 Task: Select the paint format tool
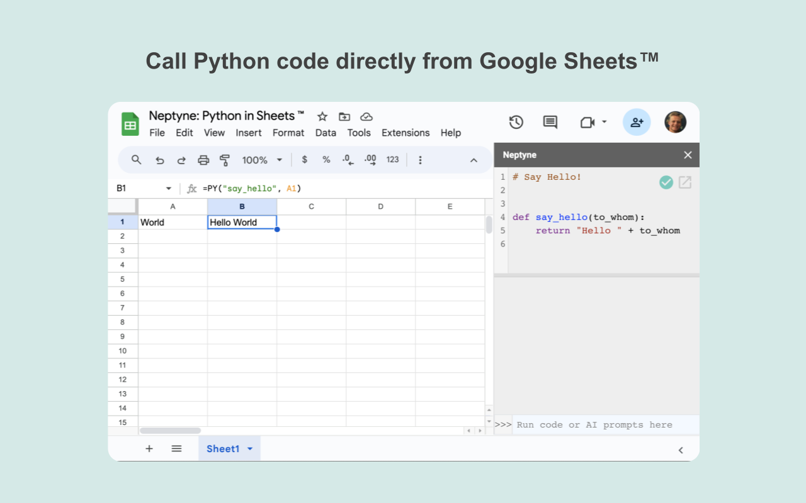225,160
